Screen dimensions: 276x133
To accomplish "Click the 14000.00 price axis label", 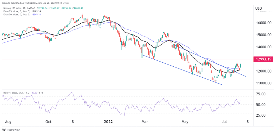I will pos(263,47).
